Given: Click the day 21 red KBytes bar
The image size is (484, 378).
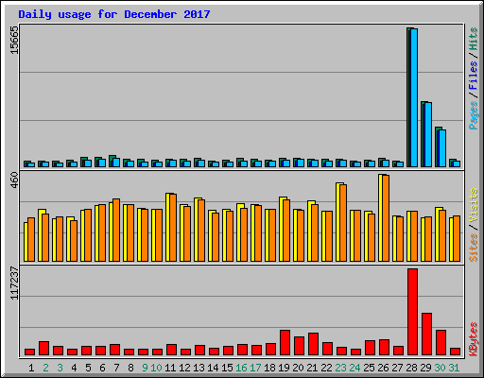Looking at the screenshot, I should (313, 344).
